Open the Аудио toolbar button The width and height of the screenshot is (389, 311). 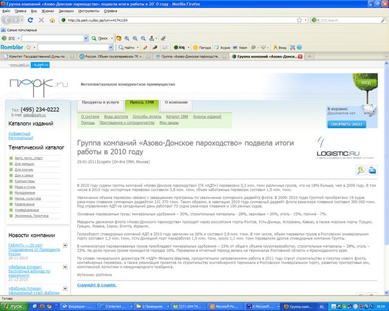click(x=223, y=48)
